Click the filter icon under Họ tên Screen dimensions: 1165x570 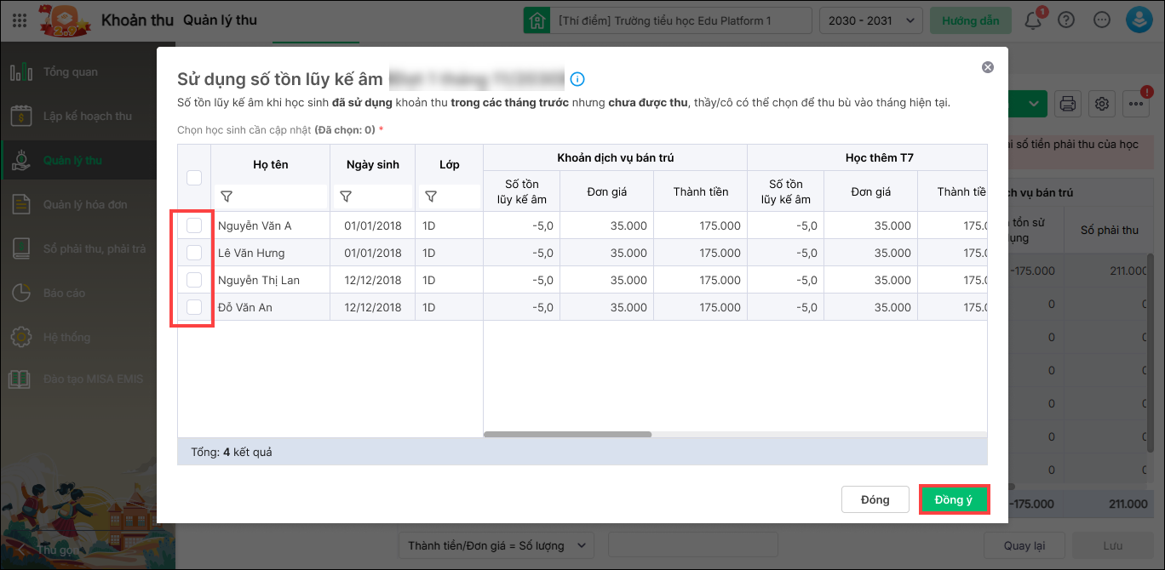pos(227,197)
